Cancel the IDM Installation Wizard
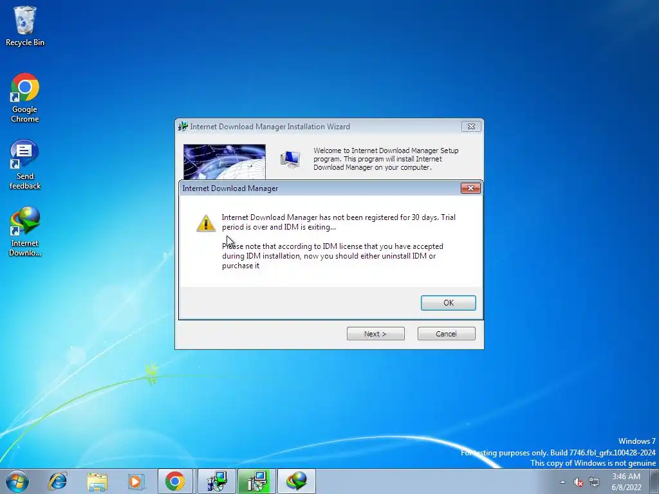The height and width of the screenshot is (494, 659). tap(447, 334)
